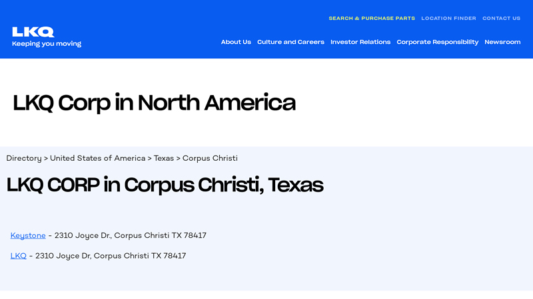
Task: Click the 'LKQ Corp in North America' heading
Action: click(154, 103)
